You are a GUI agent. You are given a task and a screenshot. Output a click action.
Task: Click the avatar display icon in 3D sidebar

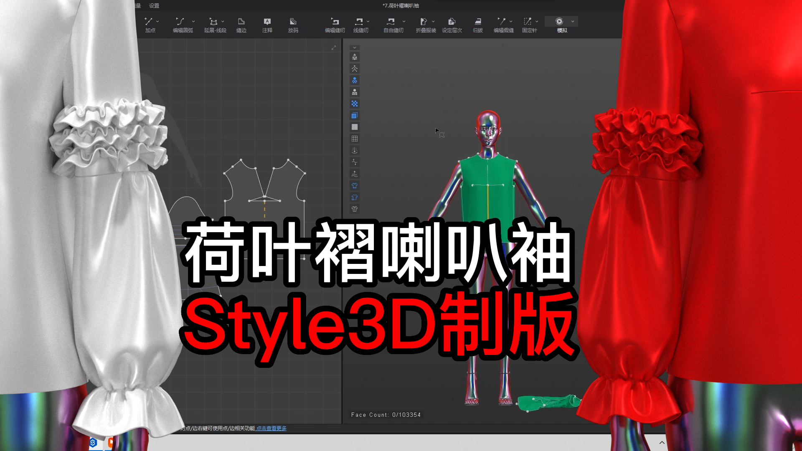pyautogui.click(x=355, y=57)
